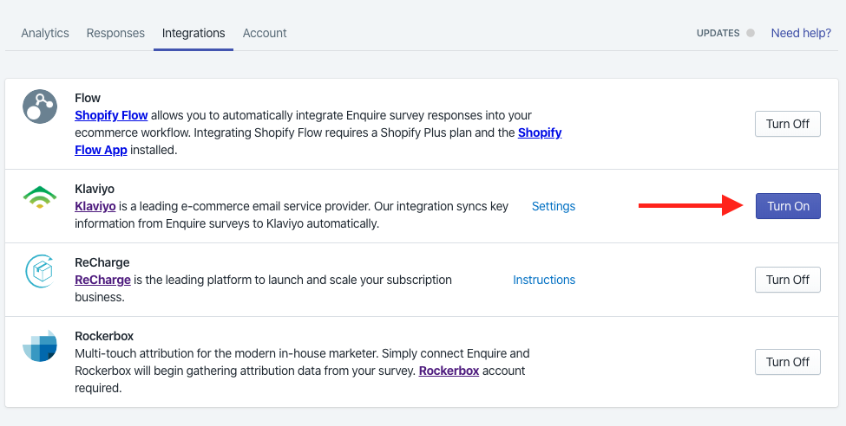Click the UPDATES label

point(718,33)
